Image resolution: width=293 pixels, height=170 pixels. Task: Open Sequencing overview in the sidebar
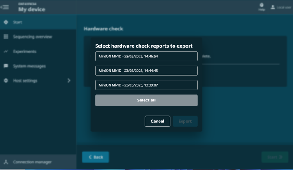point(38,37)
